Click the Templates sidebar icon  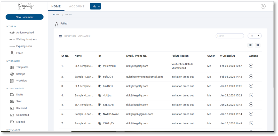[x=12, y=67]
